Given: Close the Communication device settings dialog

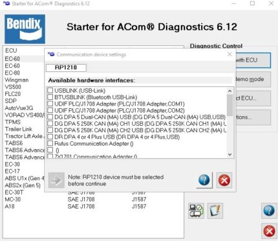Looking at the screenshot, I should 230,54.
